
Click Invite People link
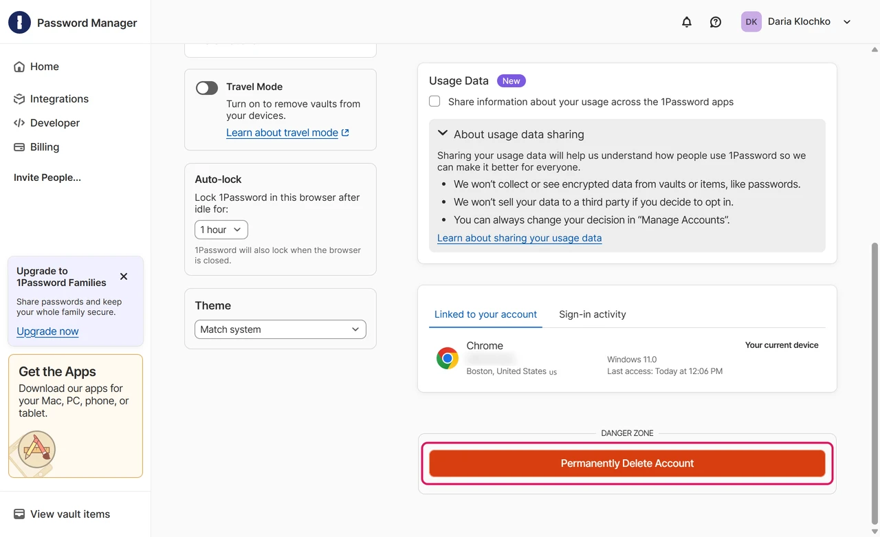[47, 177]
